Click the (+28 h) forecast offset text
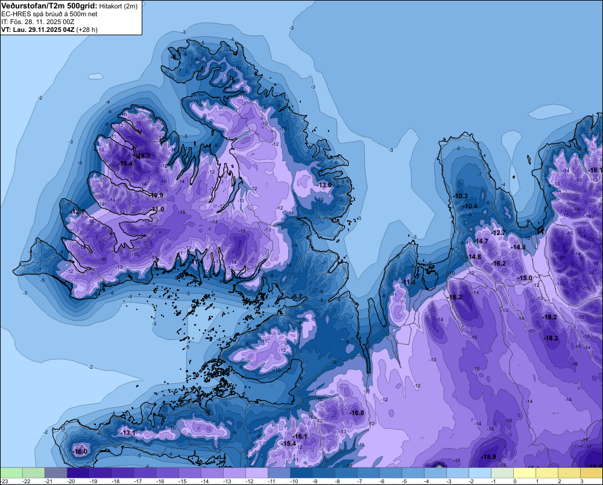Screen dimensions: 603x485 [87, 30]
